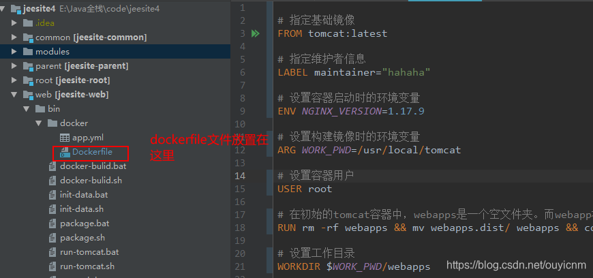Click the init-data.sh file icon

click(x=52, y=209)
